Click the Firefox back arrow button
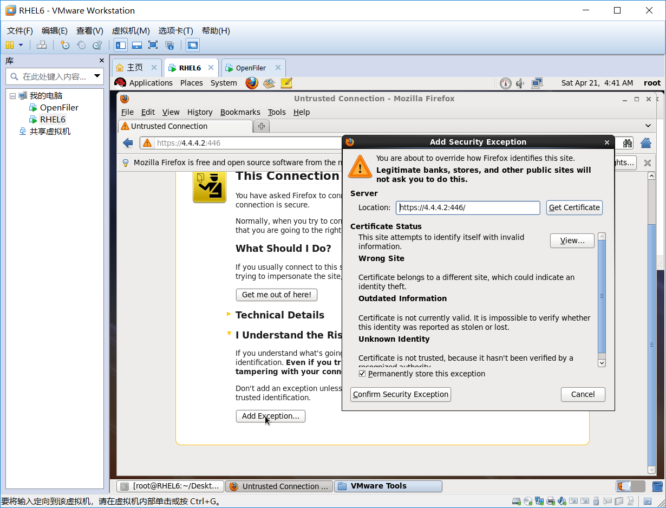This screenshot has height=508, width=666. tap(128, 143)
